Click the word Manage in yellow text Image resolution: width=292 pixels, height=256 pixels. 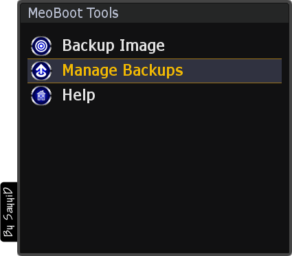91,71
